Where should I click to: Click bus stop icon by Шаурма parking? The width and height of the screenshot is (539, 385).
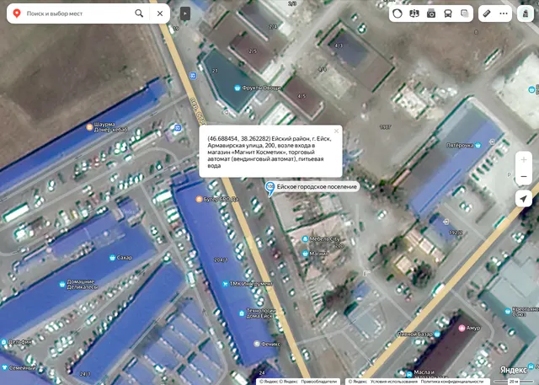[x=178, y=128]
